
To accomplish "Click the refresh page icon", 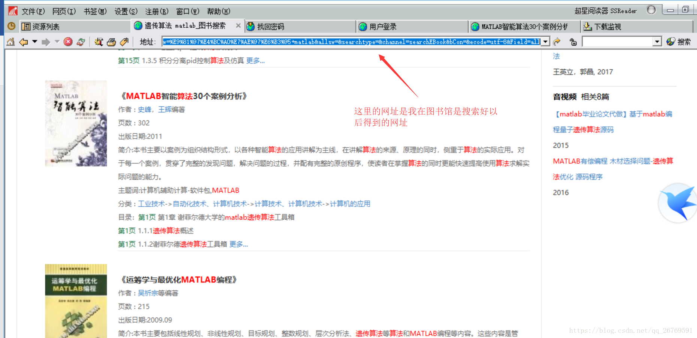I will click(x=81, y=42).
